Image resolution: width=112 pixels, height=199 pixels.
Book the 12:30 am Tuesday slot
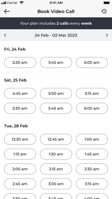point(20,139)
